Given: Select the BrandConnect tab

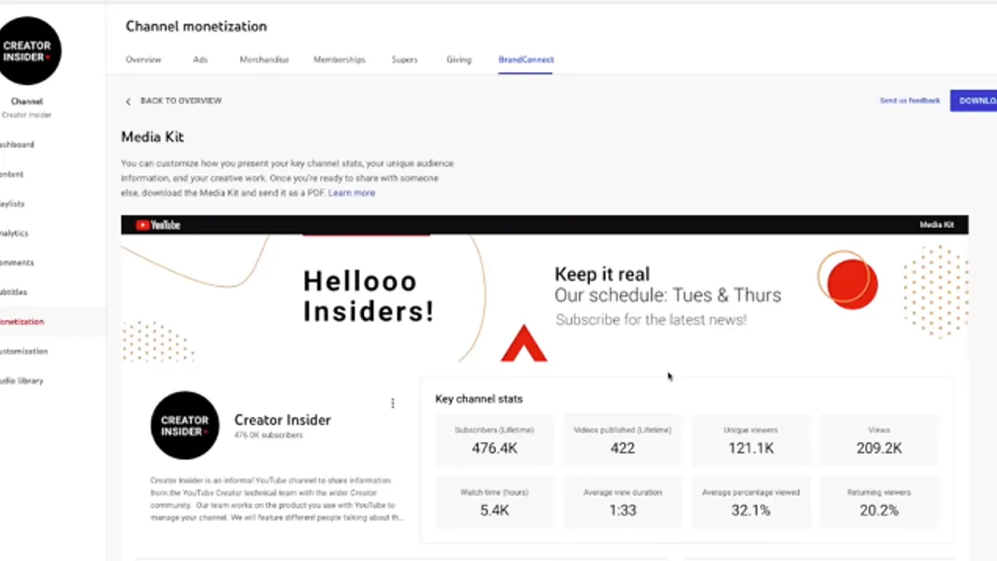Looking at the screenshot, I should pyautogui.click(x=526, y=60).
